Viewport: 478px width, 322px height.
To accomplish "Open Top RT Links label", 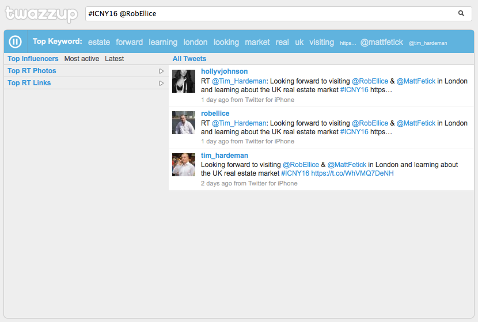I will point(29,83).
